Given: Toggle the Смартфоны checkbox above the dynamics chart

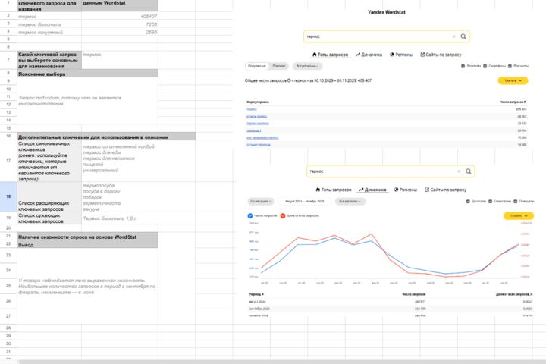Looking at the screenshot, I should coord(491,201).
